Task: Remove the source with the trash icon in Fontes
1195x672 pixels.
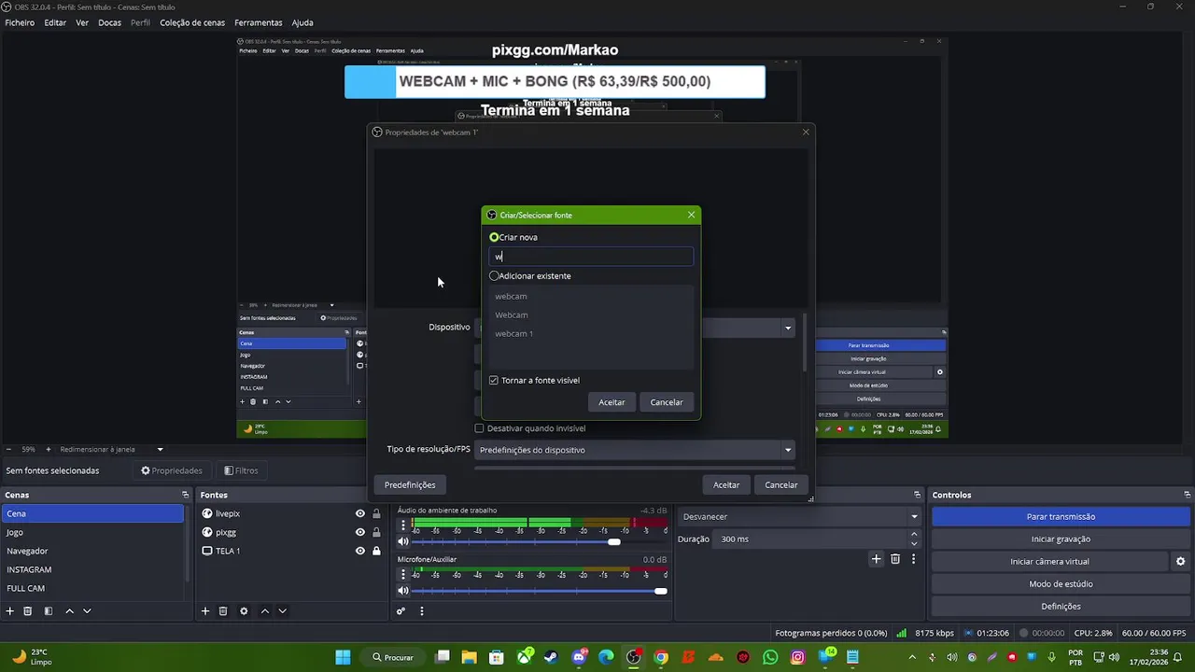Action: 223,611
